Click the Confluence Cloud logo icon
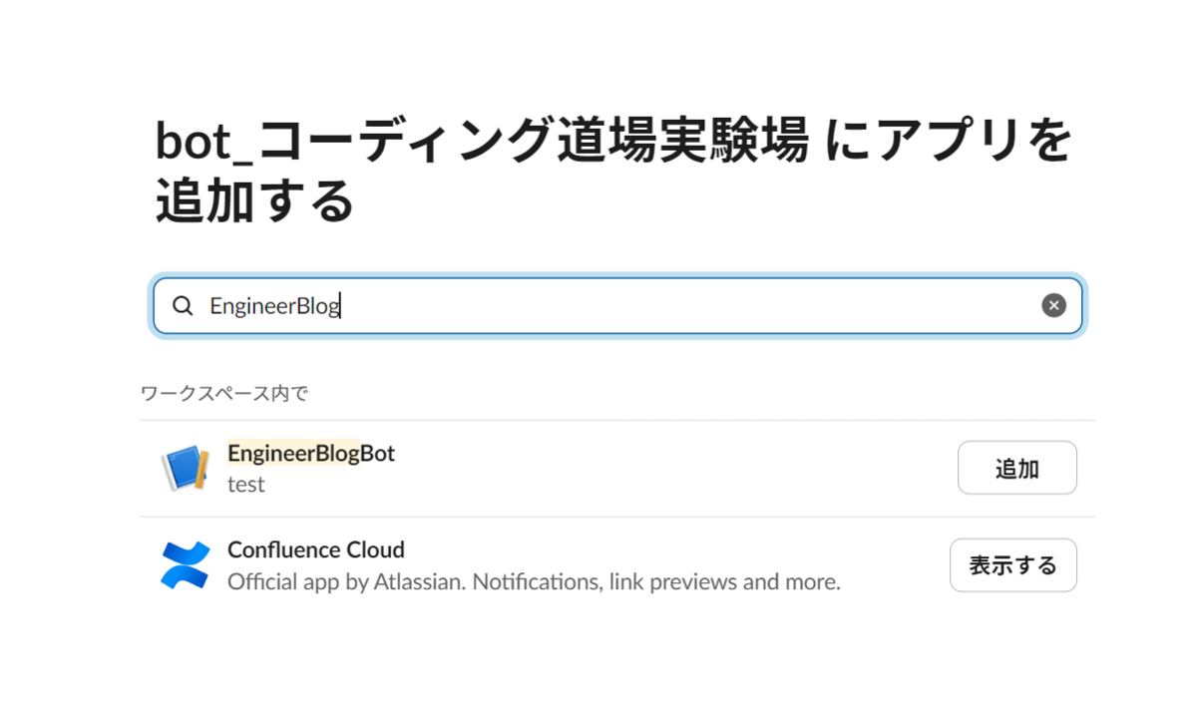 [185, 565]
